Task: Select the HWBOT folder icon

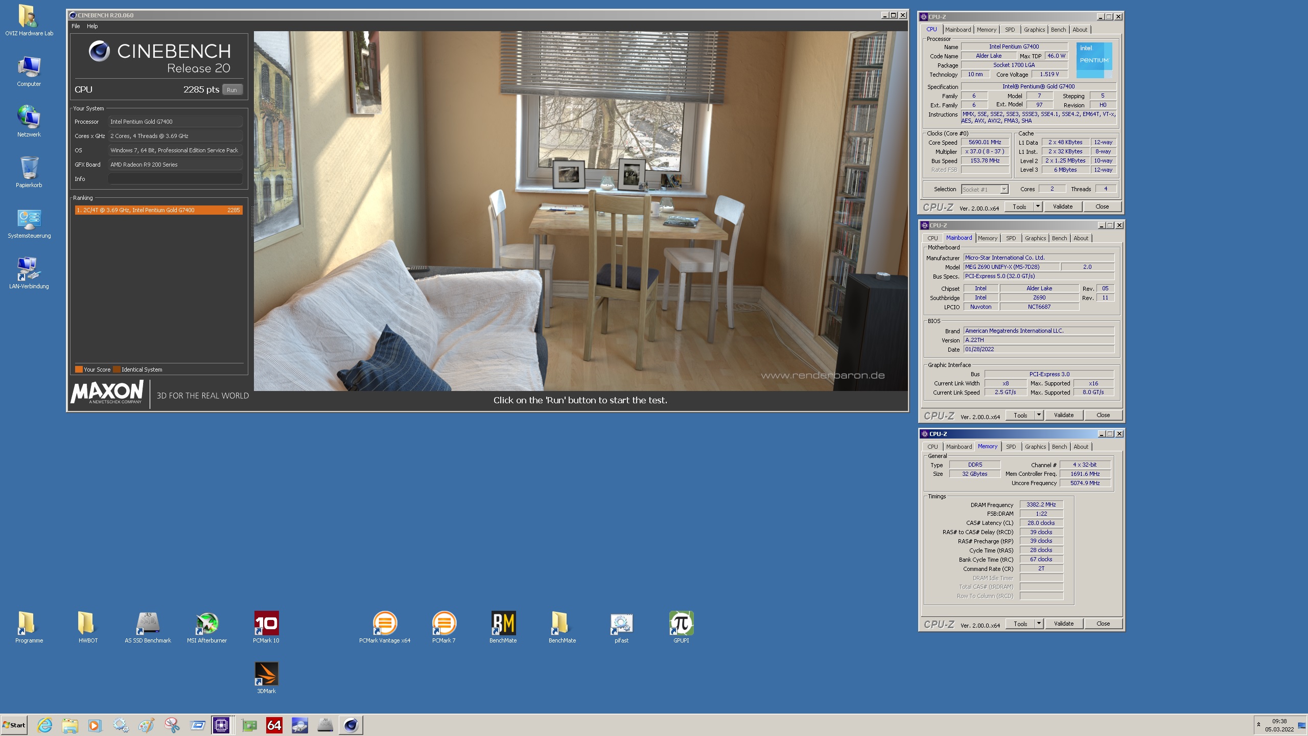Action: click(x=88, y=627)
